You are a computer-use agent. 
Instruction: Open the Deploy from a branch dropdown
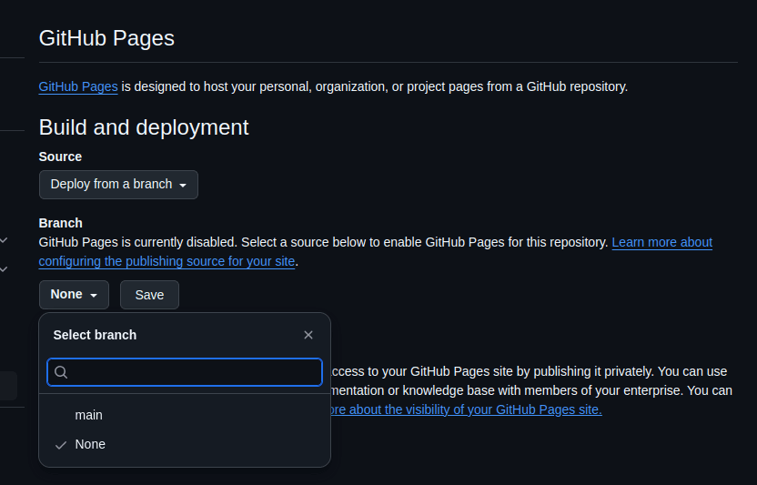pyautogui.click(x=118, y=185)
